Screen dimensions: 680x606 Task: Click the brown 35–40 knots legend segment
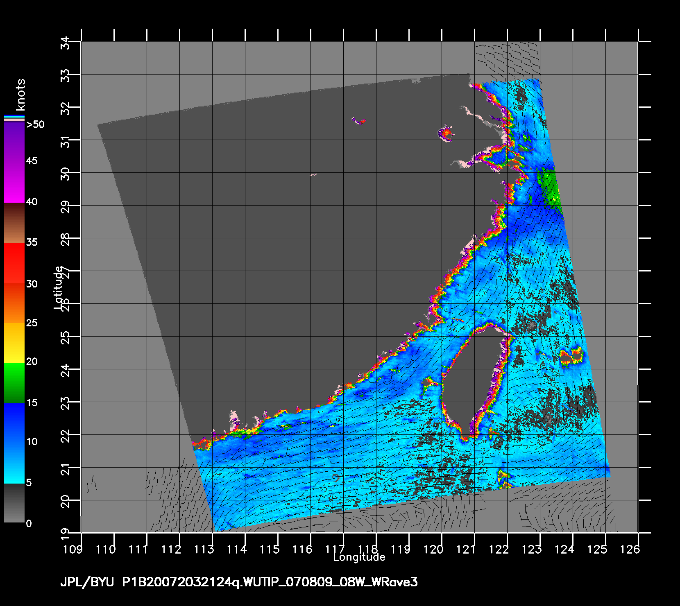pyautogui.click(x=14, y=222)
